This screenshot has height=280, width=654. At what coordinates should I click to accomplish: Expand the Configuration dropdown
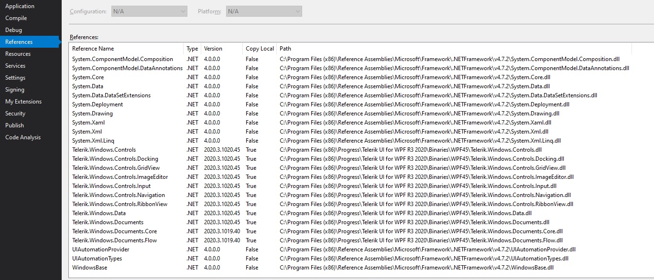pos(149,11)
